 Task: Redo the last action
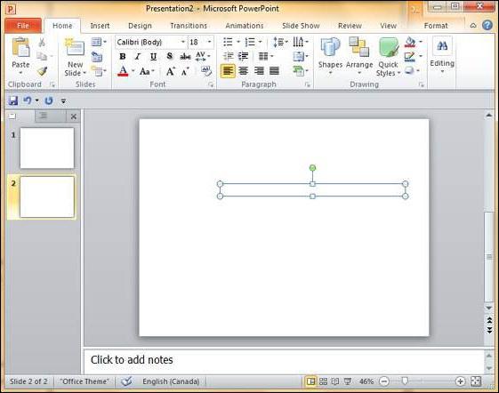tap(48, 100)
